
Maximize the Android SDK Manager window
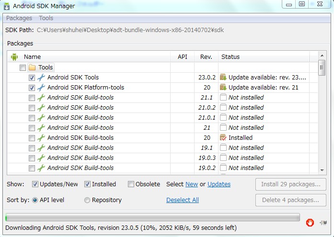point(302,4)
